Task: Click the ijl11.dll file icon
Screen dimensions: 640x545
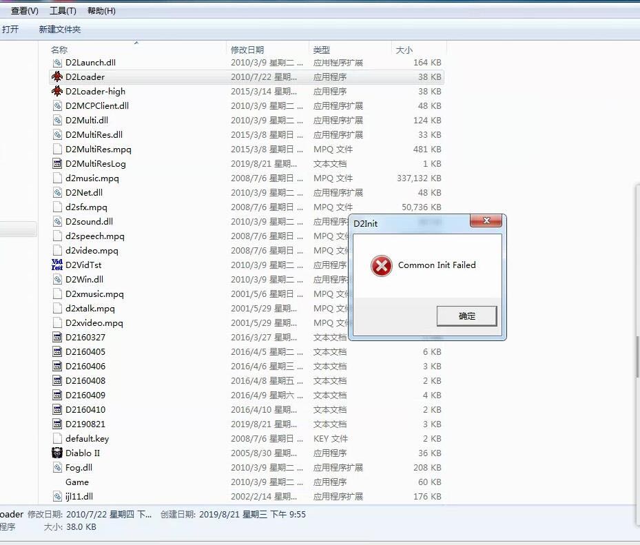Action: [57, 497]
